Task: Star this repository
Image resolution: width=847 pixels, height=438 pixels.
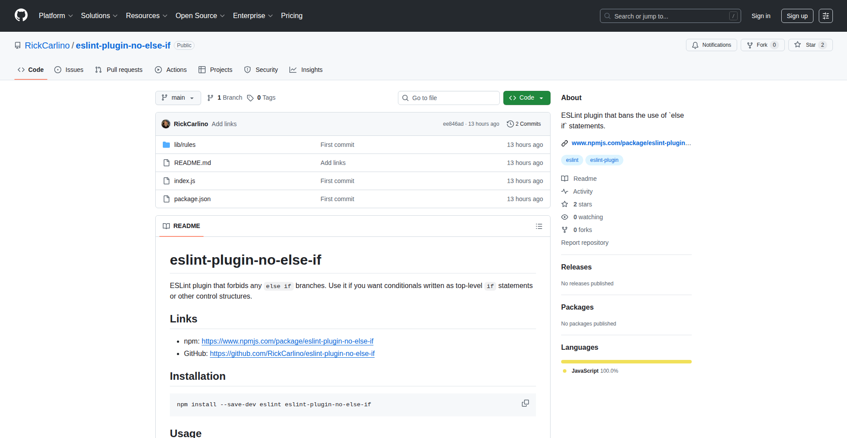Action: coord(810,45)
